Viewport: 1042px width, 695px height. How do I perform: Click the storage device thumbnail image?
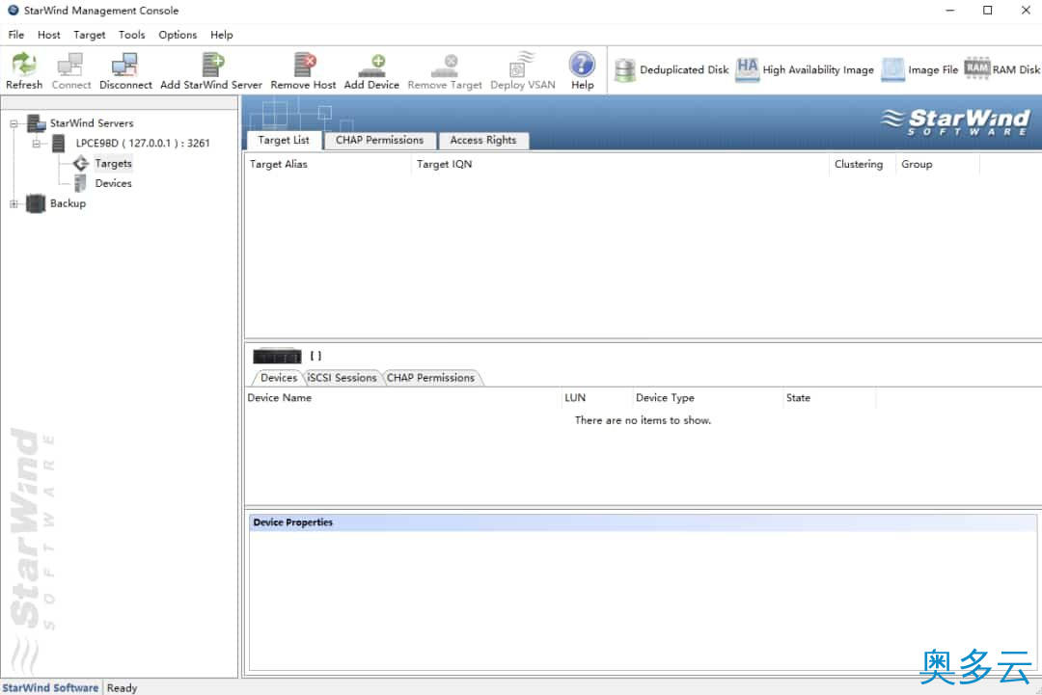pyautogui.click(x=277, y=357)
